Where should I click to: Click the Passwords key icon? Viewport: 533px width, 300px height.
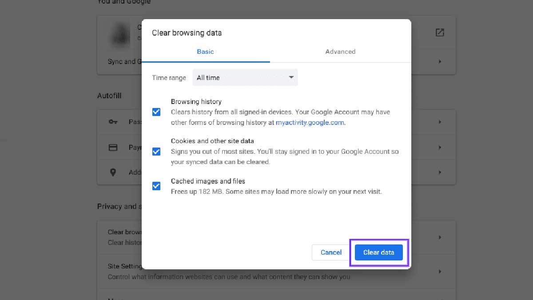pyautogui.click(x=113, y=122)
